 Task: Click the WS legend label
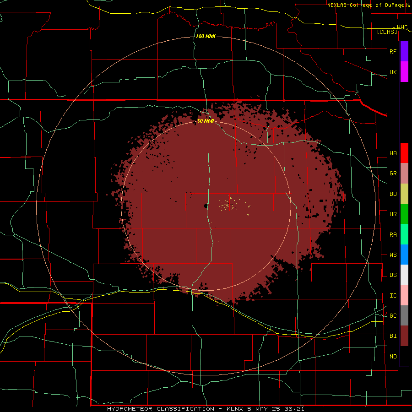pos(393,255)
